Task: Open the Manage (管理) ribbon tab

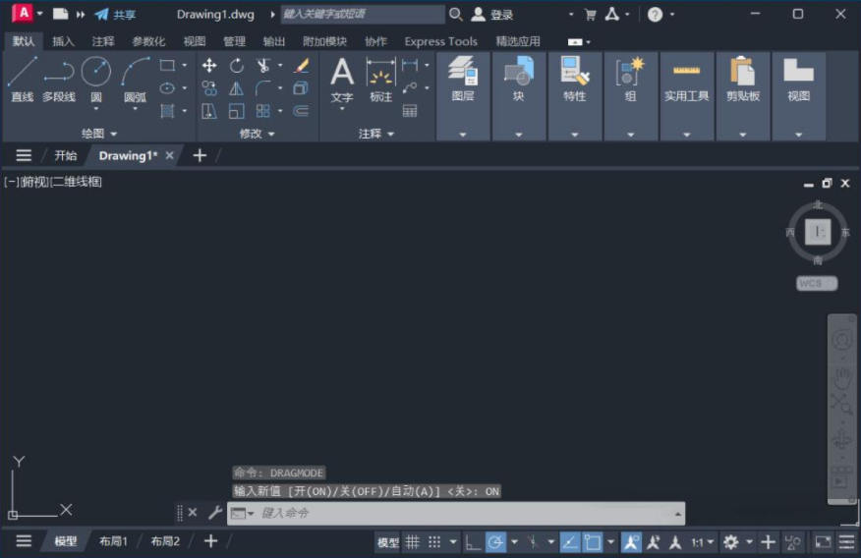Action: point(235,41)
